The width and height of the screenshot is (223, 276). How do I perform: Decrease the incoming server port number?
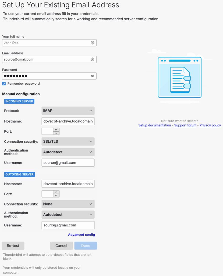pyautogui.click(x=56, y=133)
